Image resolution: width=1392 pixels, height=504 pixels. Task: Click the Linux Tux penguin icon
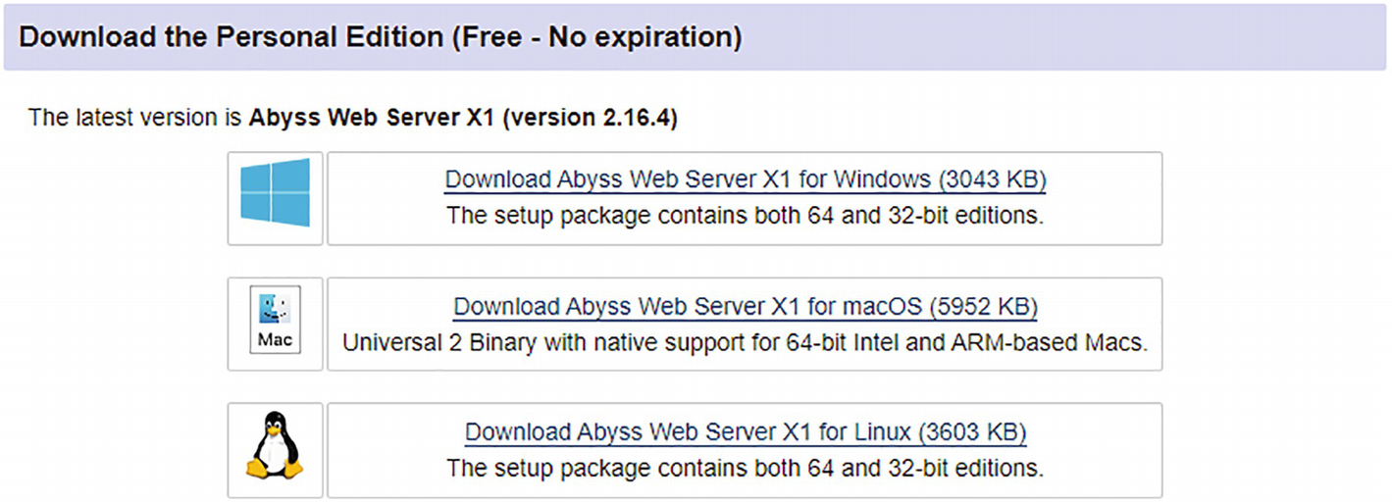click(275, 445)
